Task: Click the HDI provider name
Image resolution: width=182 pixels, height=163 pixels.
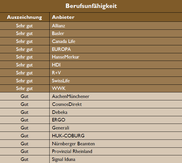Action: [x=56, y=65]
